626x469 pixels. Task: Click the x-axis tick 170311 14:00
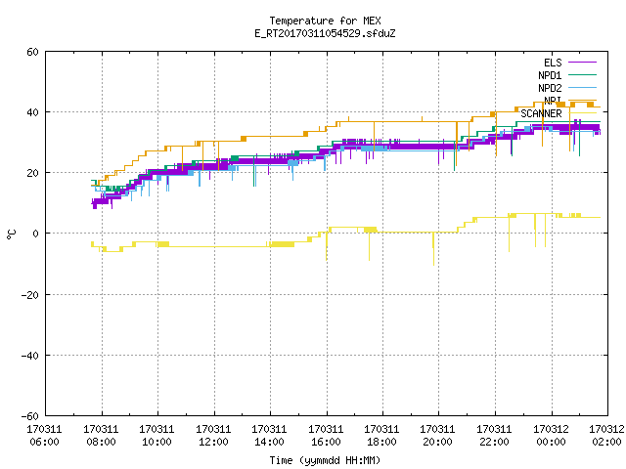coord(270,436)
